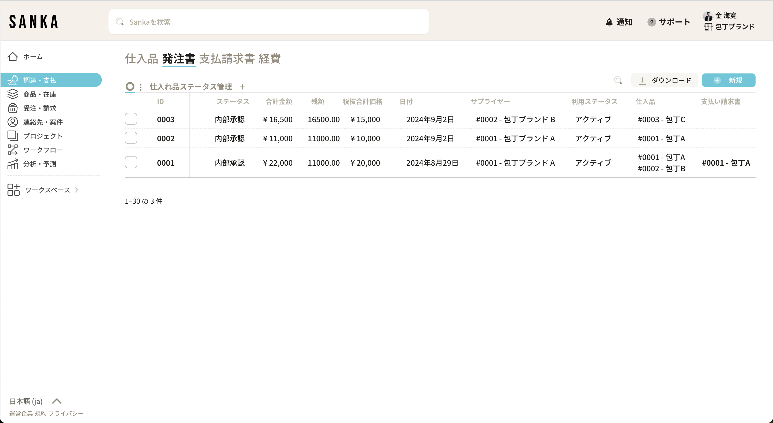Screen dimensions: 773x423
Task: Click the ダウンロード button
Action: click(x=664, y=80)
